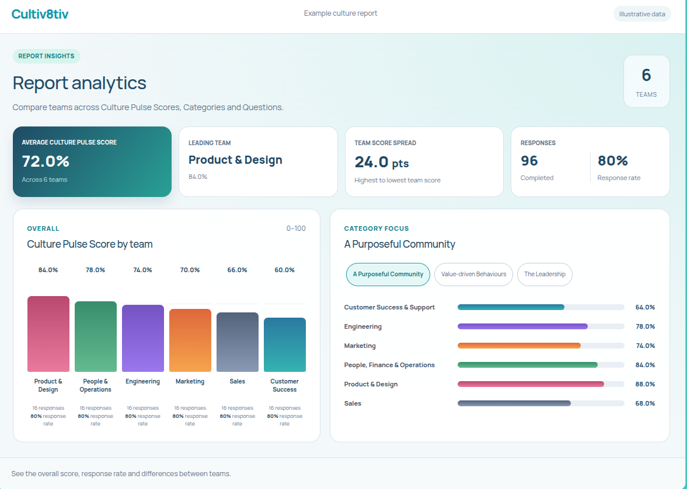The height and width of the screenshot is (489, 687).
Task: Click the Product & Design chart label
Action: coord(48,385)
